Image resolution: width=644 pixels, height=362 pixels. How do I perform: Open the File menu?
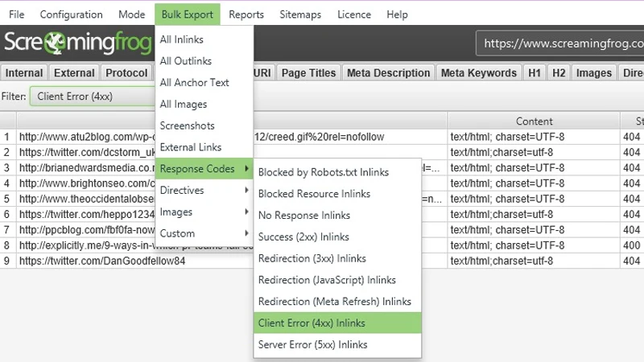[x=16, y=14]
